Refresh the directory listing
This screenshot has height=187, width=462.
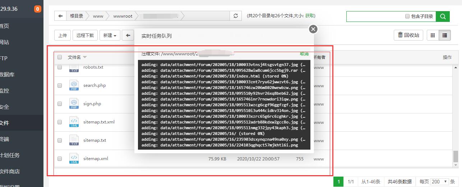point(236,16)
